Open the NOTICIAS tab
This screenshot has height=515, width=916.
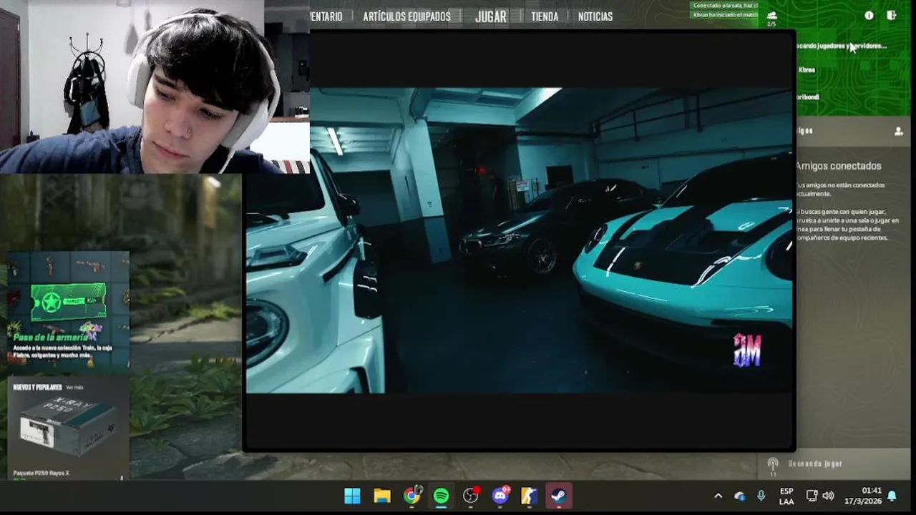tap(595, 16)
